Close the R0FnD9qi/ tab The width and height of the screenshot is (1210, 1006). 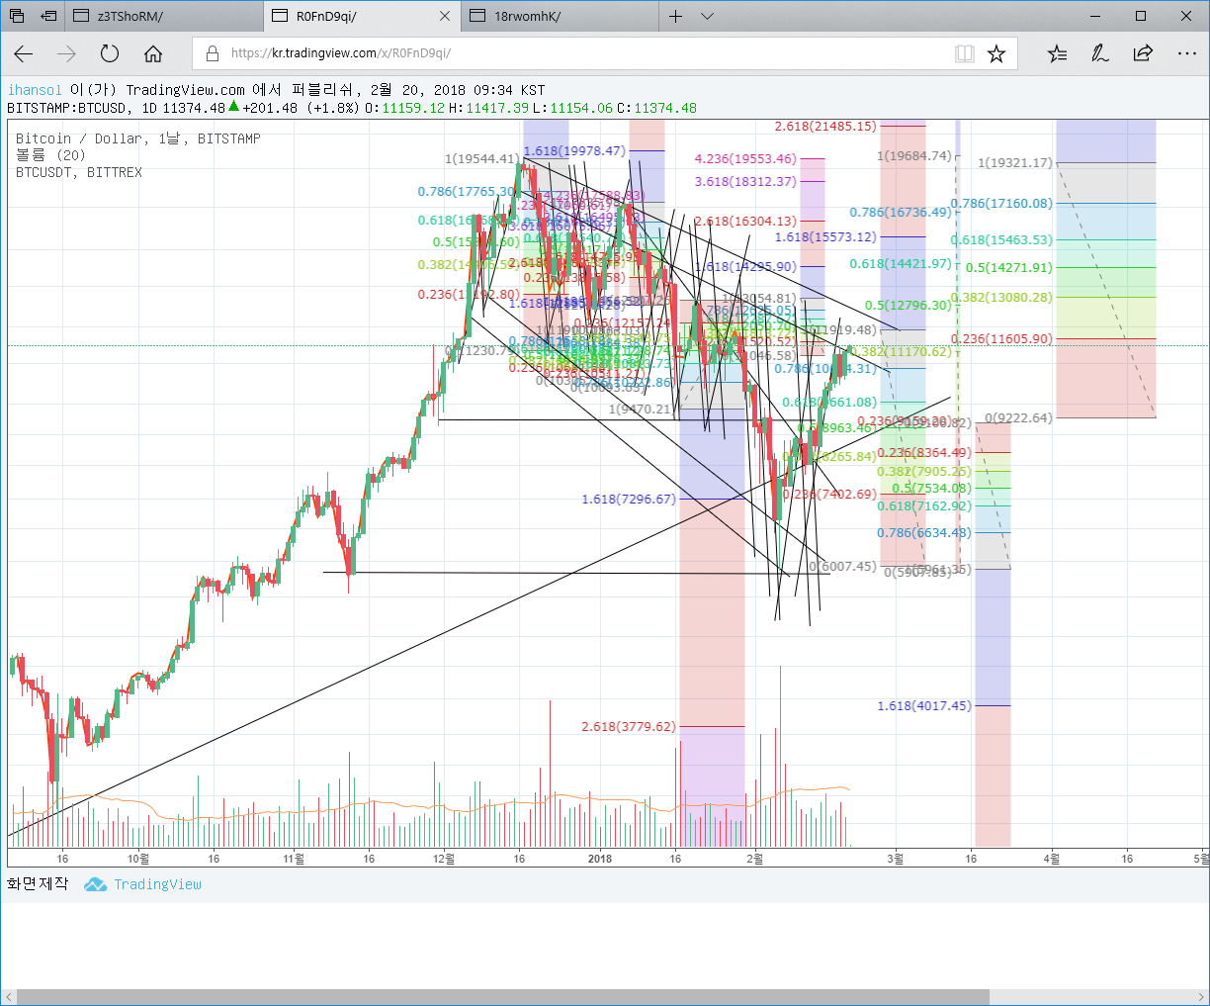pyautogui.click(x=445, y=16)
